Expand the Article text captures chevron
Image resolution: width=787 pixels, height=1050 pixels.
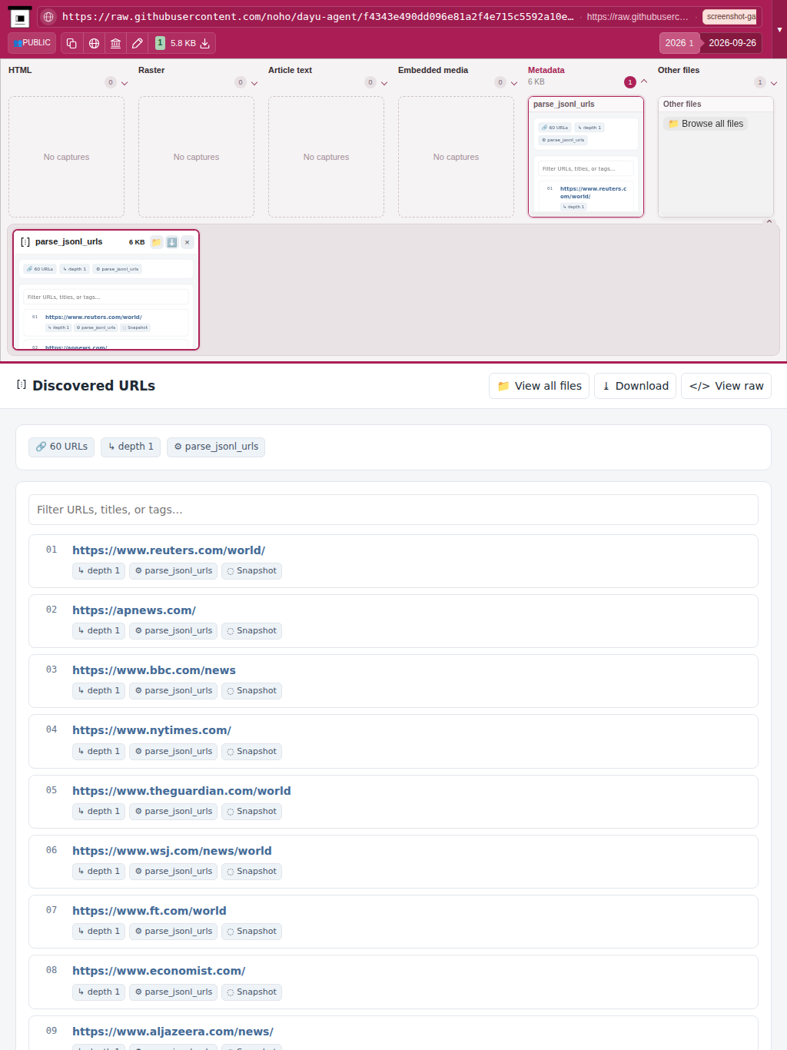(x=384, y=83)
